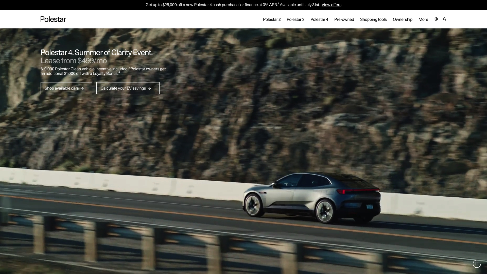Open the Polestar home logo
This screenshot has height=274, width=487.
53,19
